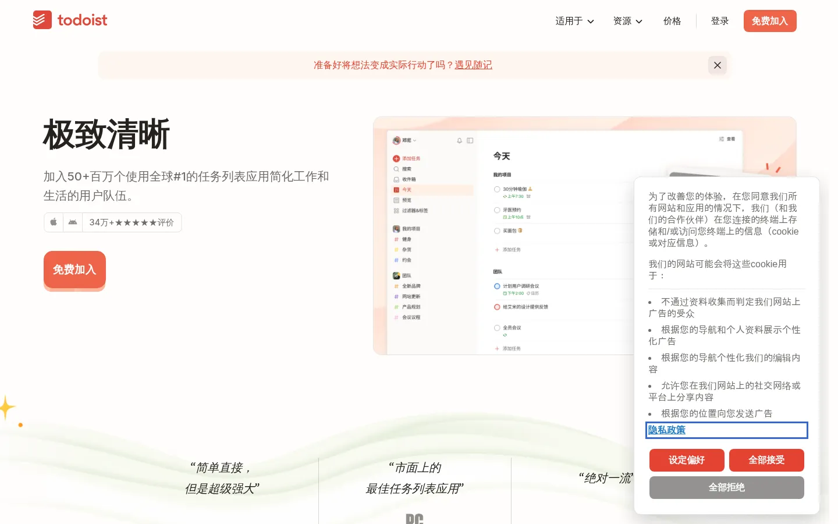Check off the 给艾米的设计提供反馈 task circle
838x524 pixels.
497,307
